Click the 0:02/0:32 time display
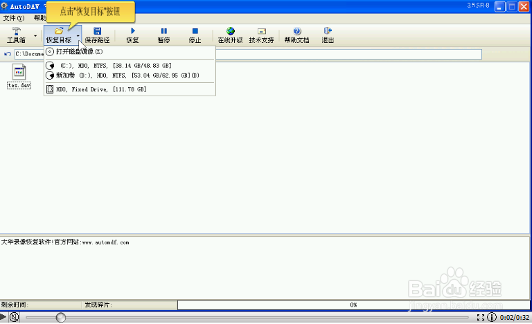The height and width of the screenshot is (324, 532). (x=515, y=318)
